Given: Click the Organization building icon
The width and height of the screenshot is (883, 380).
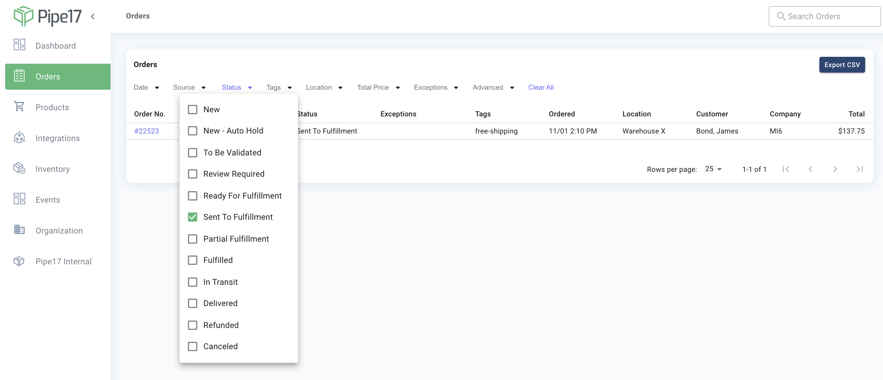Looking at the screenshot, I should [20, 230].
